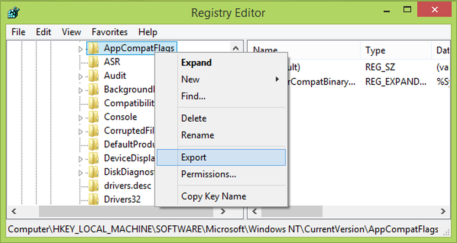This screenshot has height=243, width=457.
Task: Expand the Audit tree node arrow
Action: 81,77
